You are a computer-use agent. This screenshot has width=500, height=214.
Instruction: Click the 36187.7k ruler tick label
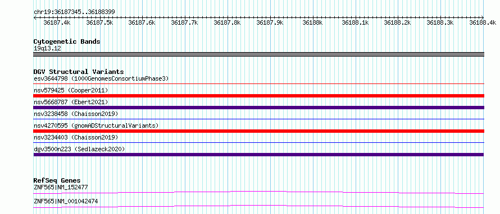tap(185, 22)
